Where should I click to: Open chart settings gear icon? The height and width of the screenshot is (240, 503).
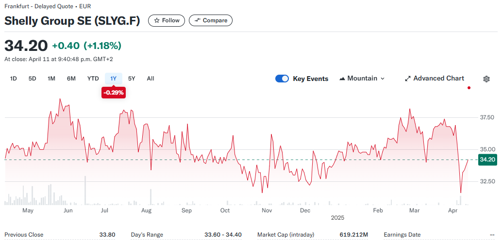(486, 79)
